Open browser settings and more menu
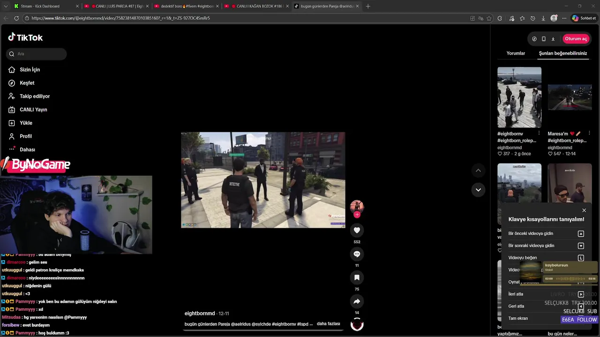 coord(564,18)
